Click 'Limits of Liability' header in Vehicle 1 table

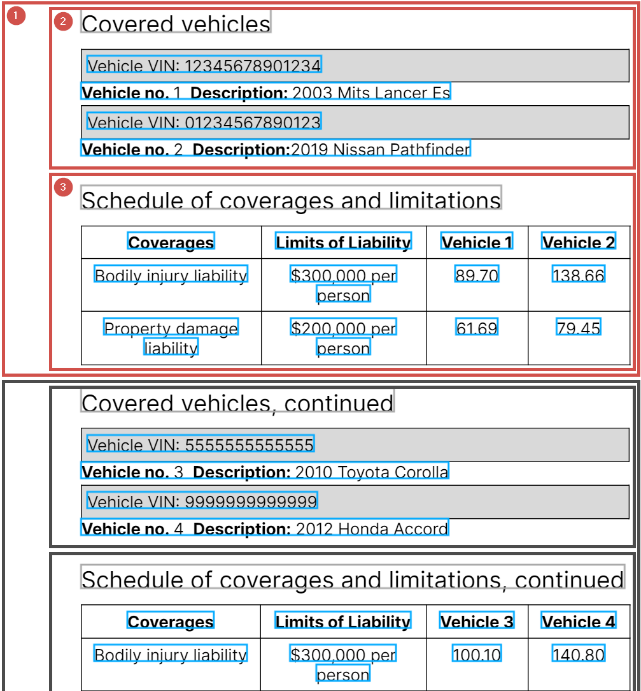coord(344,241)
